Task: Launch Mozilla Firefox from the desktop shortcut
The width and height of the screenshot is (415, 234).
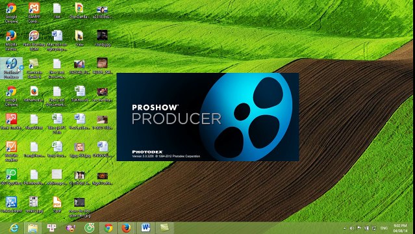Action: [11, 40]
